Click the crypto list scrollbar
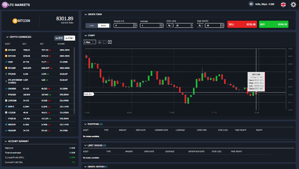This screenshot has width=299, height=169. tap(74, 81)
